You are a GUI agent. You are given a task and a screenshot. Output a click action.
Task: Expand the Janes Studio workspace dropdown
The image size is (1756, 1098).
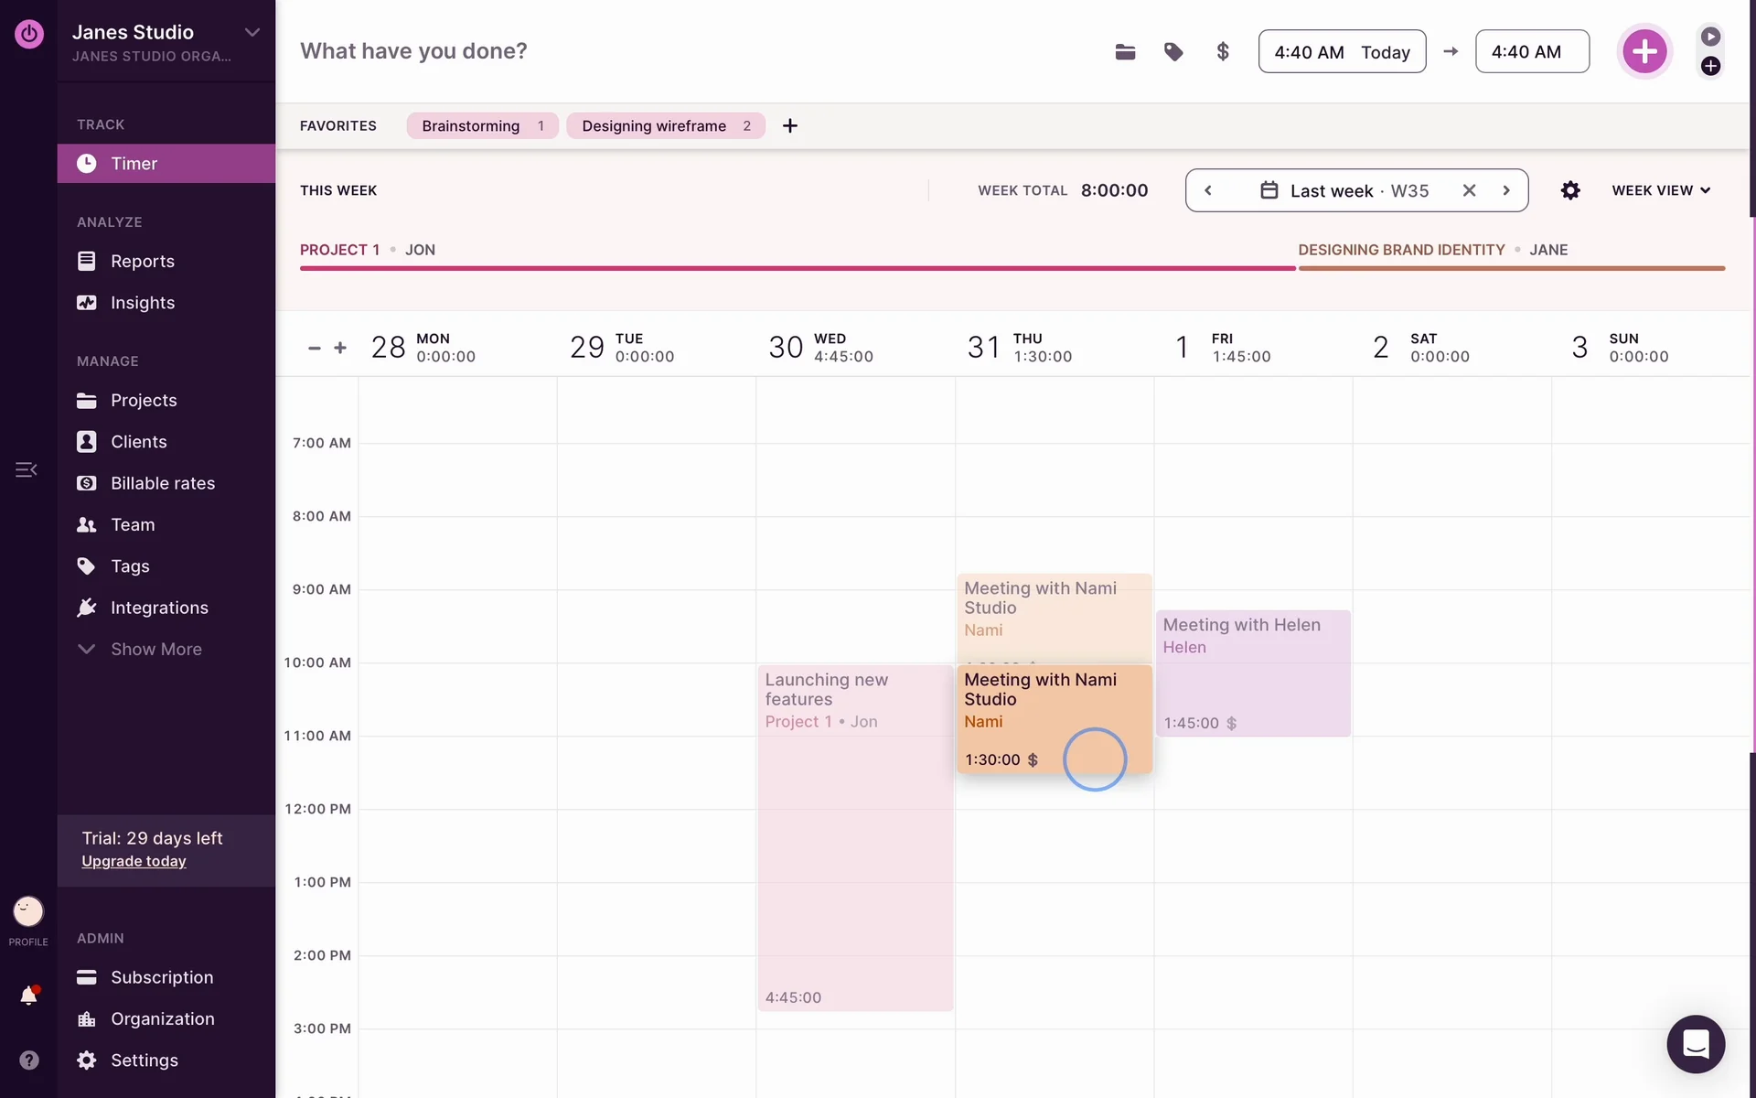[252, 32]
